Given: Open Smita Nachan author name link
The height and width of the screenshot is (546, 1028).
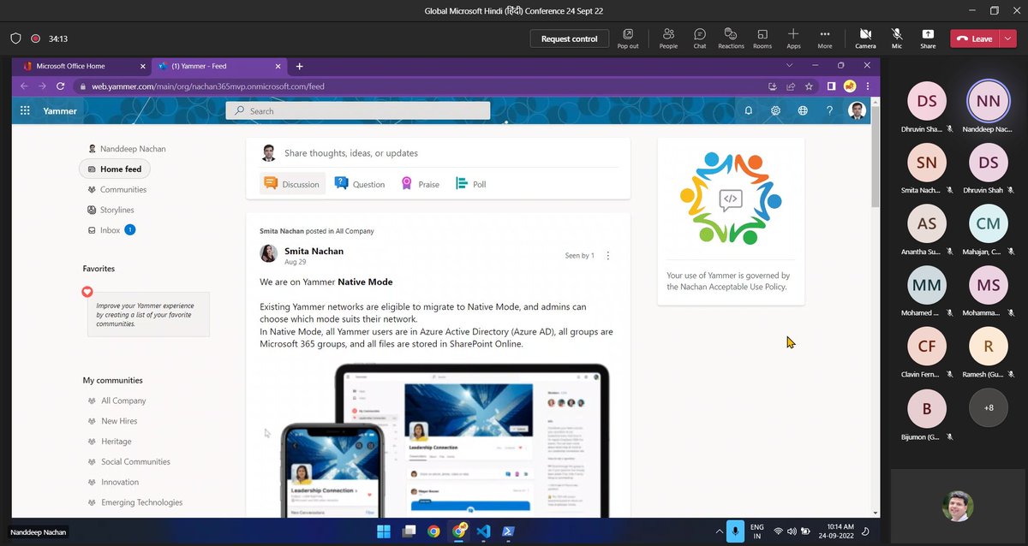Looking at the screenshot, I should 314,251.
